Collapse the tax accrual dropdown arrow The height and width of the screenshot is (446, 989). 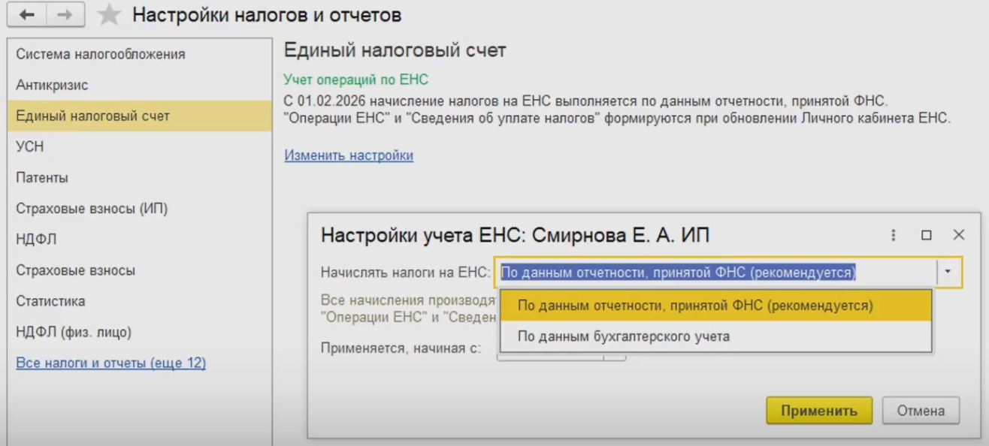coord(948,272)
